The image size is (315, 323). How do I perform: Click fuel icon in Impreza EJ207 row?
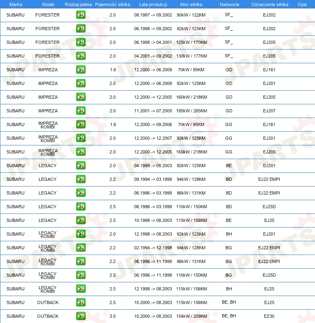pos(81,111)
